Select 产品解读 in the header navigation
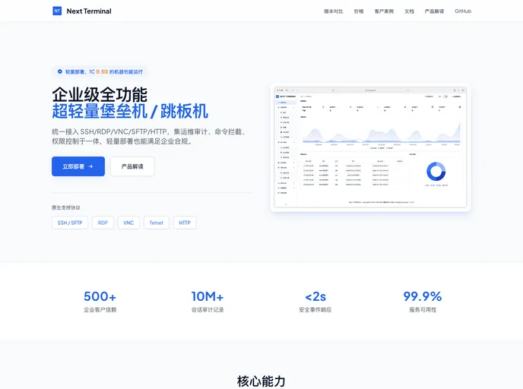The width and height of the screenshot is (523, 389). click(x=434, y=11)
